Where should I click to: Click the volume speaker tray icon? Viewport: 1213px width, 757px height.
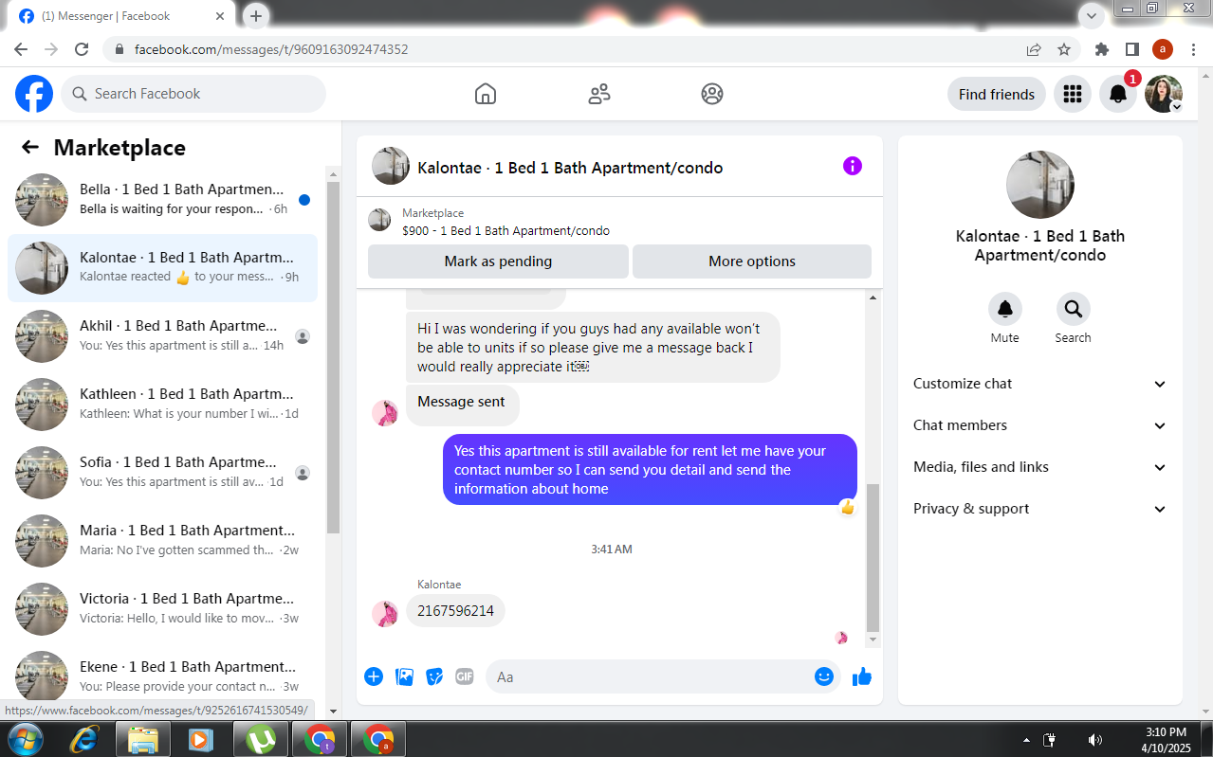coord(1094,740)
